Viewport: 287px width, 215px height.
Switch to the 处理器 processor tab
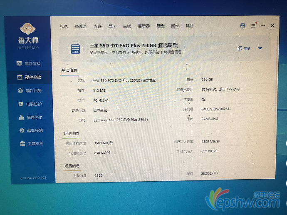click(x=81, y=26)
